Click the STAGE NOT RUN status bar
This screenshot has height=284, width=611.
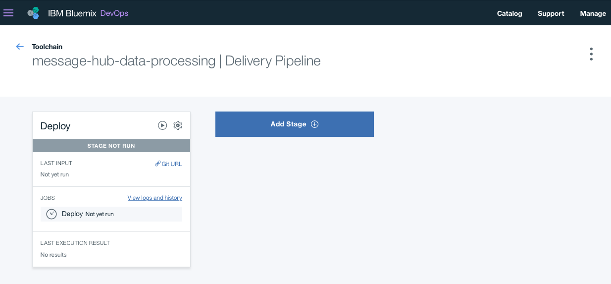[x=111, y=146]
